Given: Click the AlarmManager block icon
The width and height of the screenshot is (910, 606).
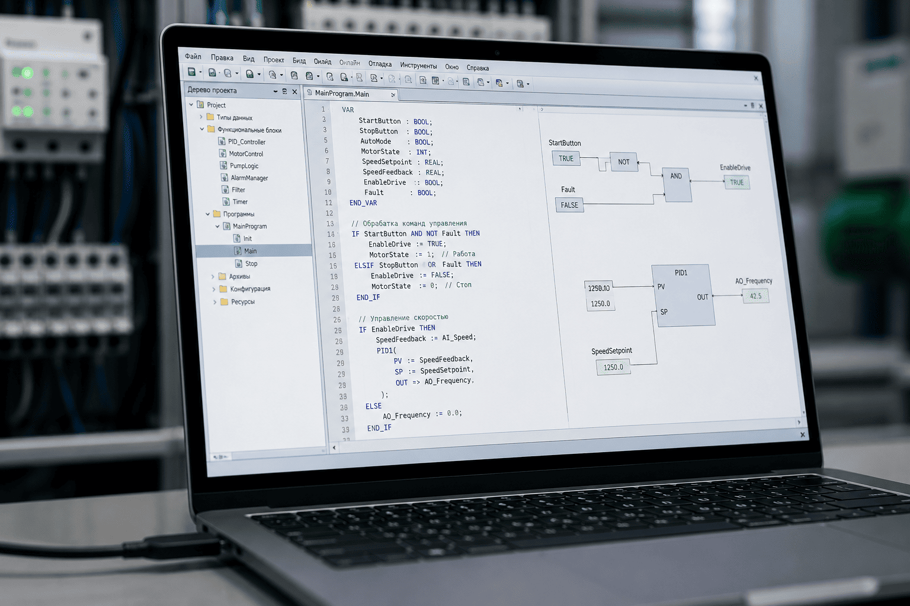Looking at the screenshot, I should pos(225,178).
